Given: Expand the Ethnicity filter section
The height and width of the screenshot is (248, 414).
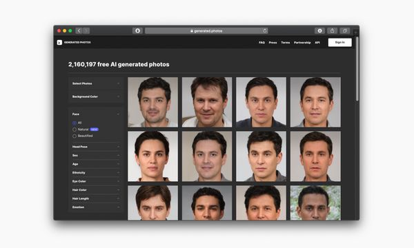Looking at the screenshot, I should [x=96, y=173].
